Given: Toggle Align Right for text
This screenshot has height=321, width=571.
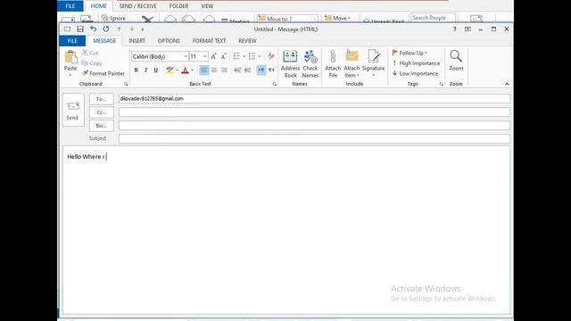Looking at the screenshot, I should pos(224,70).
